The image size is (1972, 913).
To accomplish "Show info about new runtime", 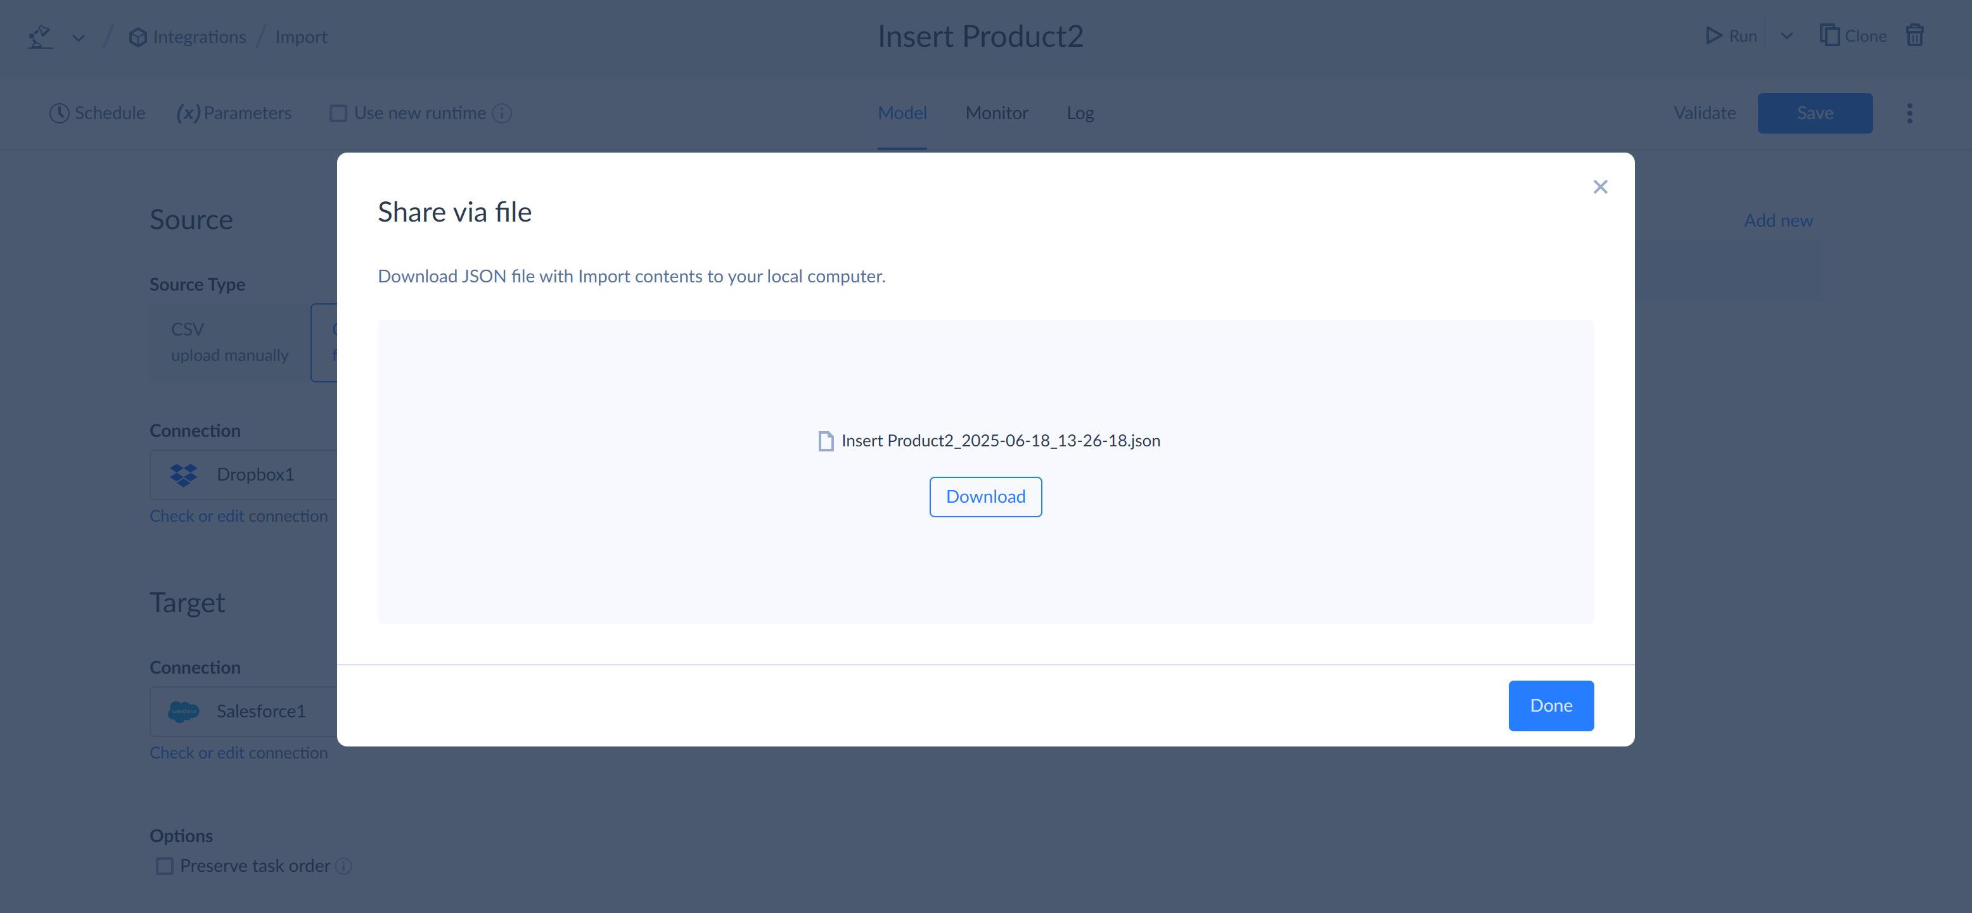I will 502,113.
